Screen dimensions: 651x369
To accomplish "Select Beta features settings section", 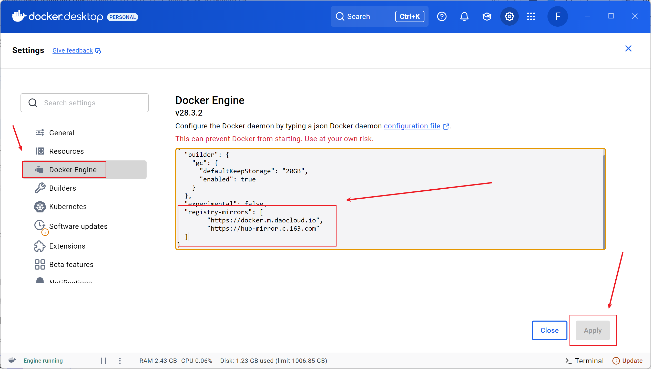I will (85, 264).
